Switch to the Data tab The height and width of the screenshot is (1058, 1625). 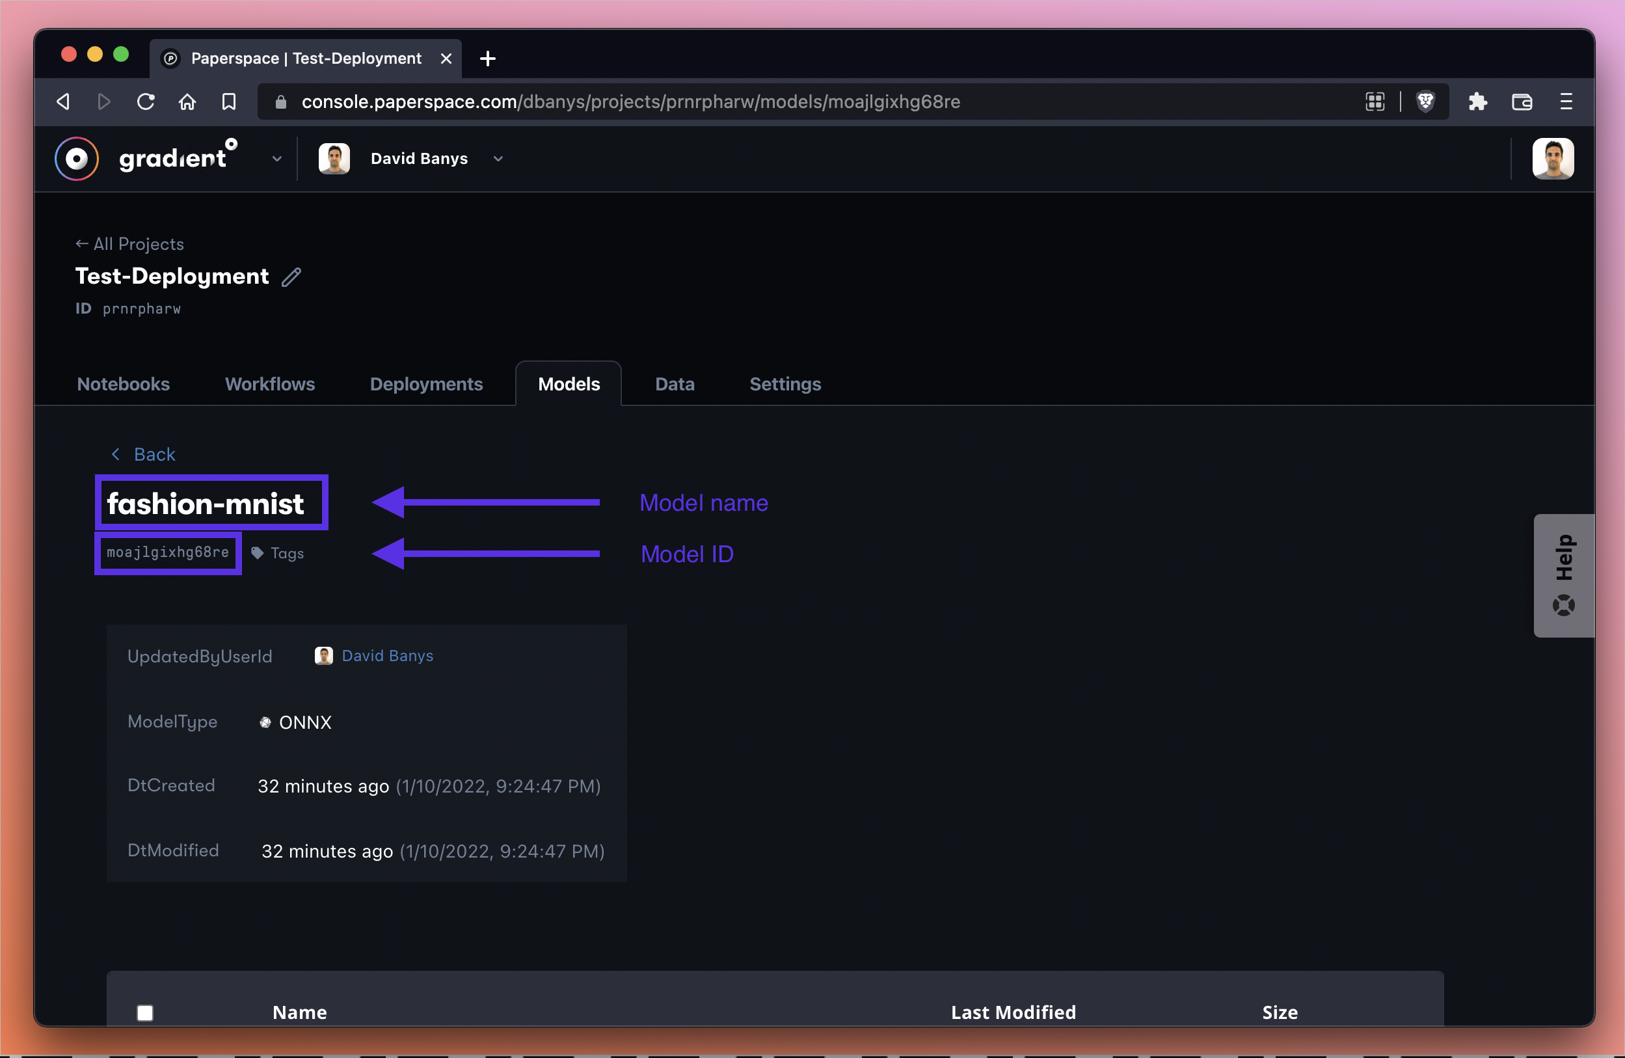675,384
